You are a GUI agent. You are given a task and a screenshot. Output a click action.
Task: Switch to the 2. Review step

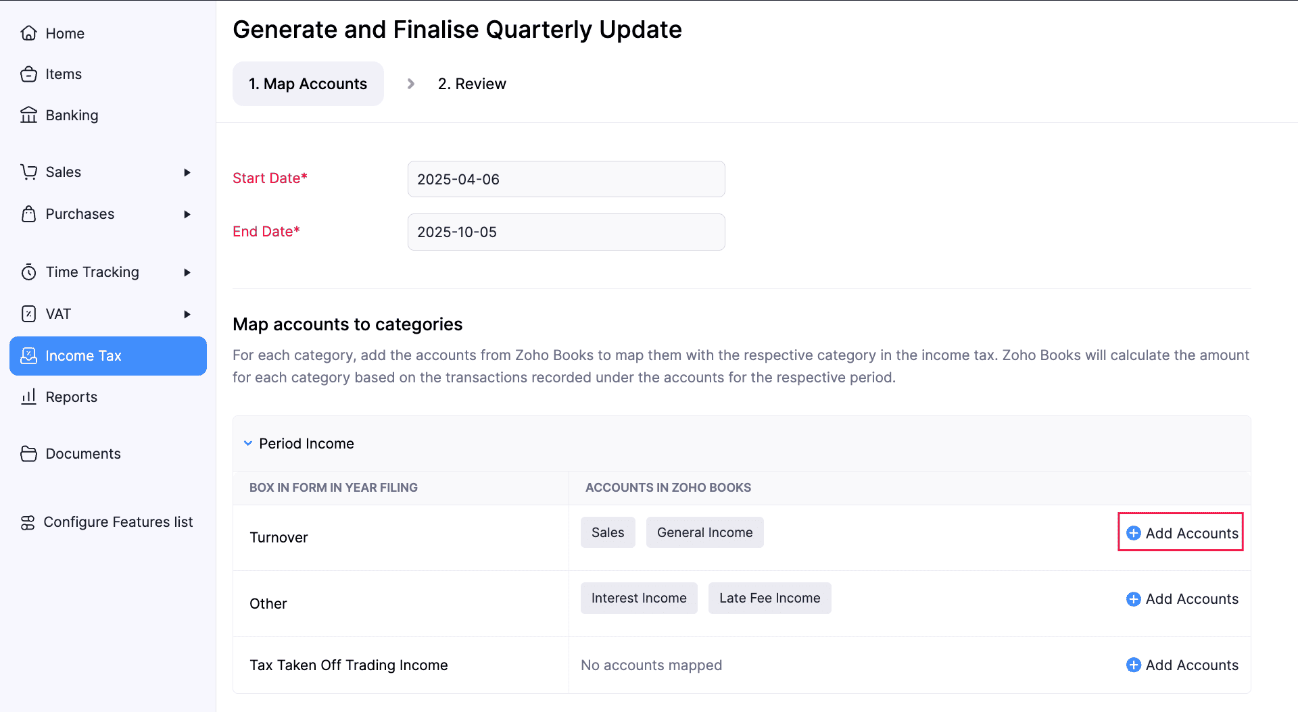click(471, 84)
